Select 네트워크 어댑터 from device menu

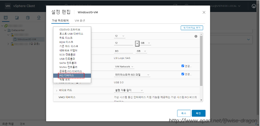[72, 50]
